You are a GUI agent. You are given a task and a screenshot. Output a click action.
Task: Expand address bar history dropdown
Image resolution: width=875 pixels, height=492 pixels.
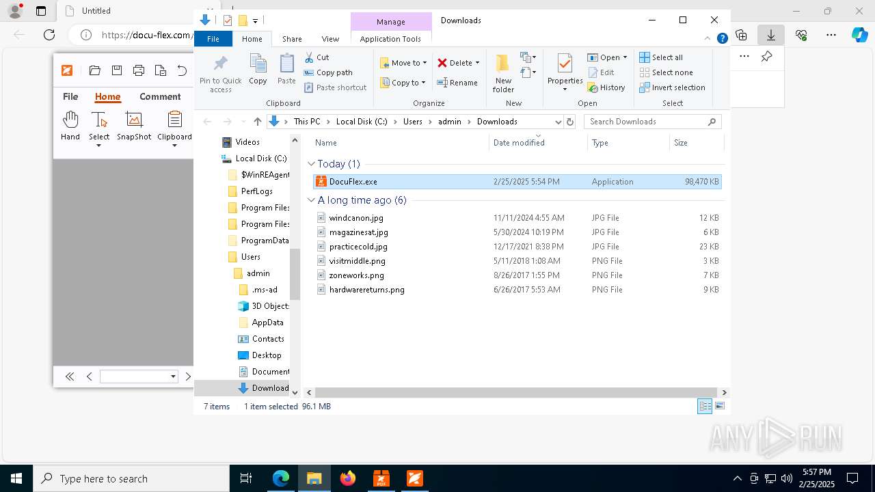click(x=558, y=122)
